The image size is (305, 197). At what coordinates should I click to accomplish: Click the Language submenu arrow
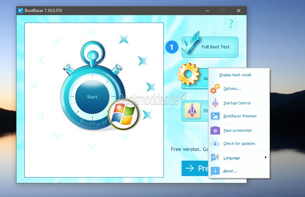pos(266,158)
